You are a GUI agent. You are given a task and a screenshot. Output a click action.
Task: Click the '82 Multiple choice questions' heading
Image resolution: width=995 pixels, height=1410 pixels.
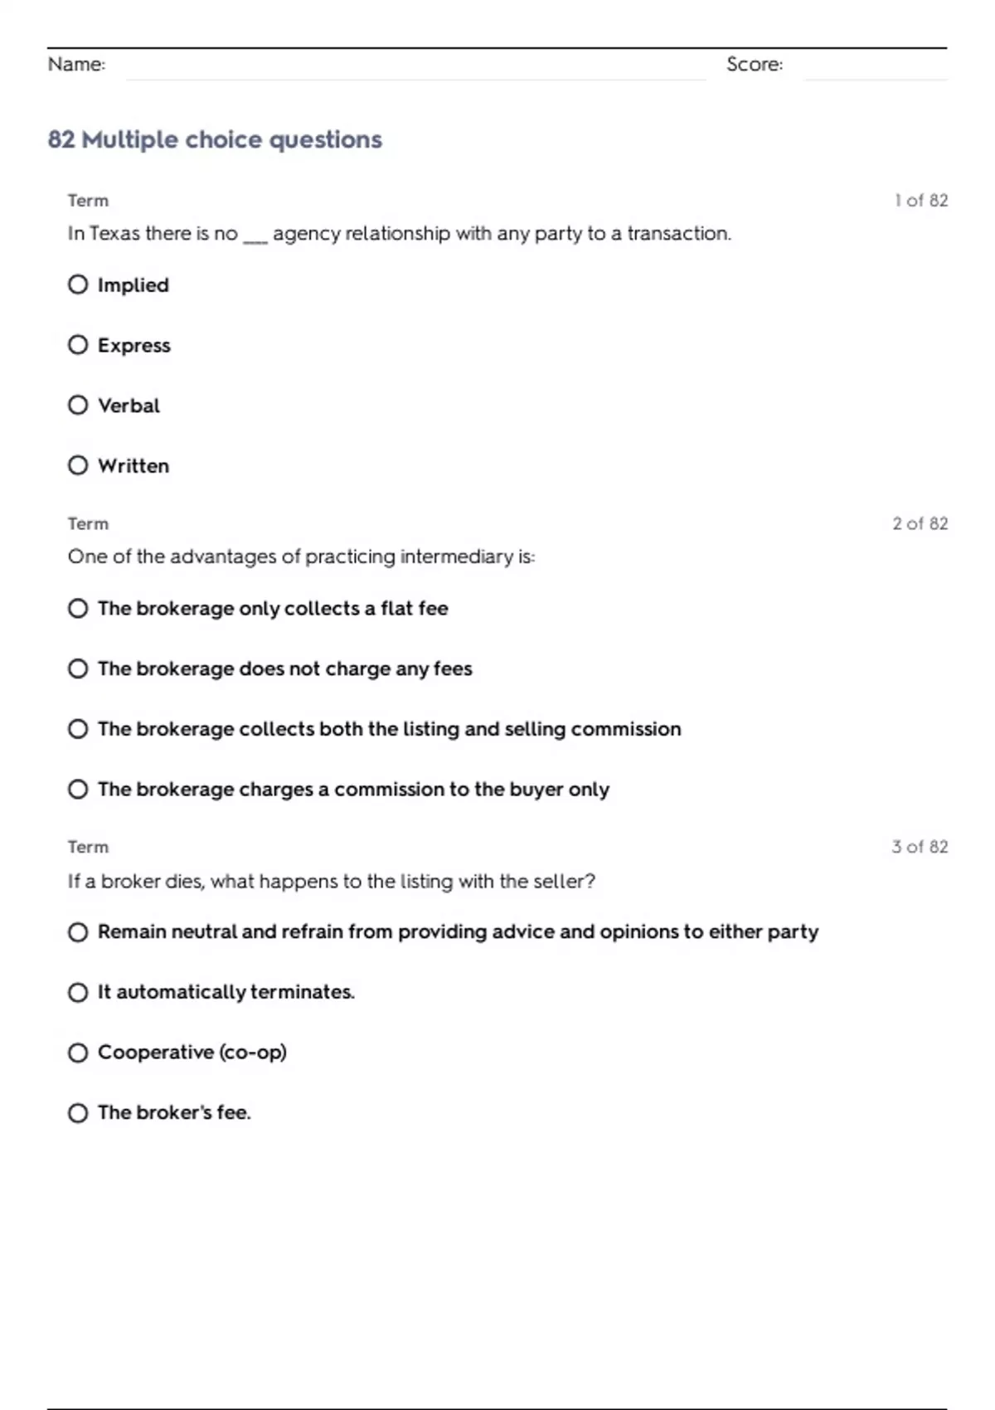pyautogui.click(x=215, y=139)
